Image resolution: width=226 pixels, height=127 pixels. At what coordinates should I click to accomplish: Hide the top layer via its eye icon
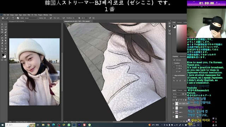[x=173, y=103]
